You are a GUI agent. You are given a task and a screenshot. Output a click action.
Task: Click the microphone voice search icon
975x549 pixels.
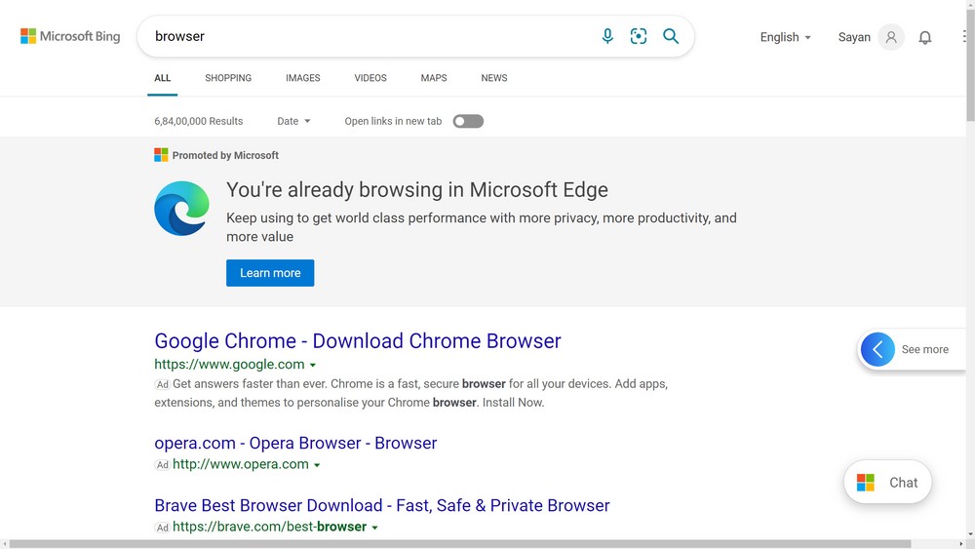(x=607, y=36)
